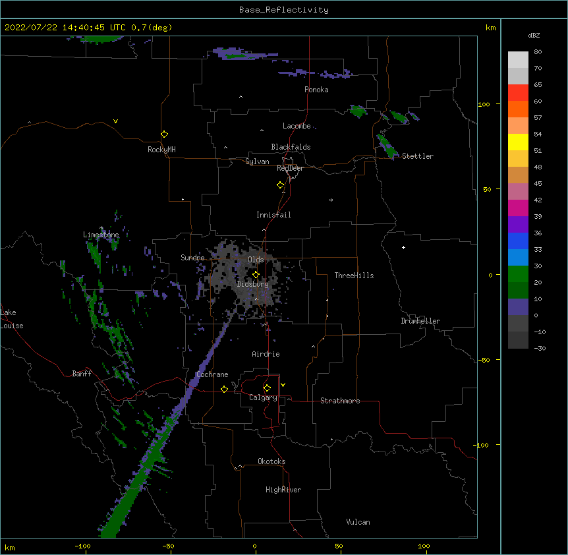Click the Sundre label
Image resolution: width=568 pixels, height=555 pixels.
192,258
